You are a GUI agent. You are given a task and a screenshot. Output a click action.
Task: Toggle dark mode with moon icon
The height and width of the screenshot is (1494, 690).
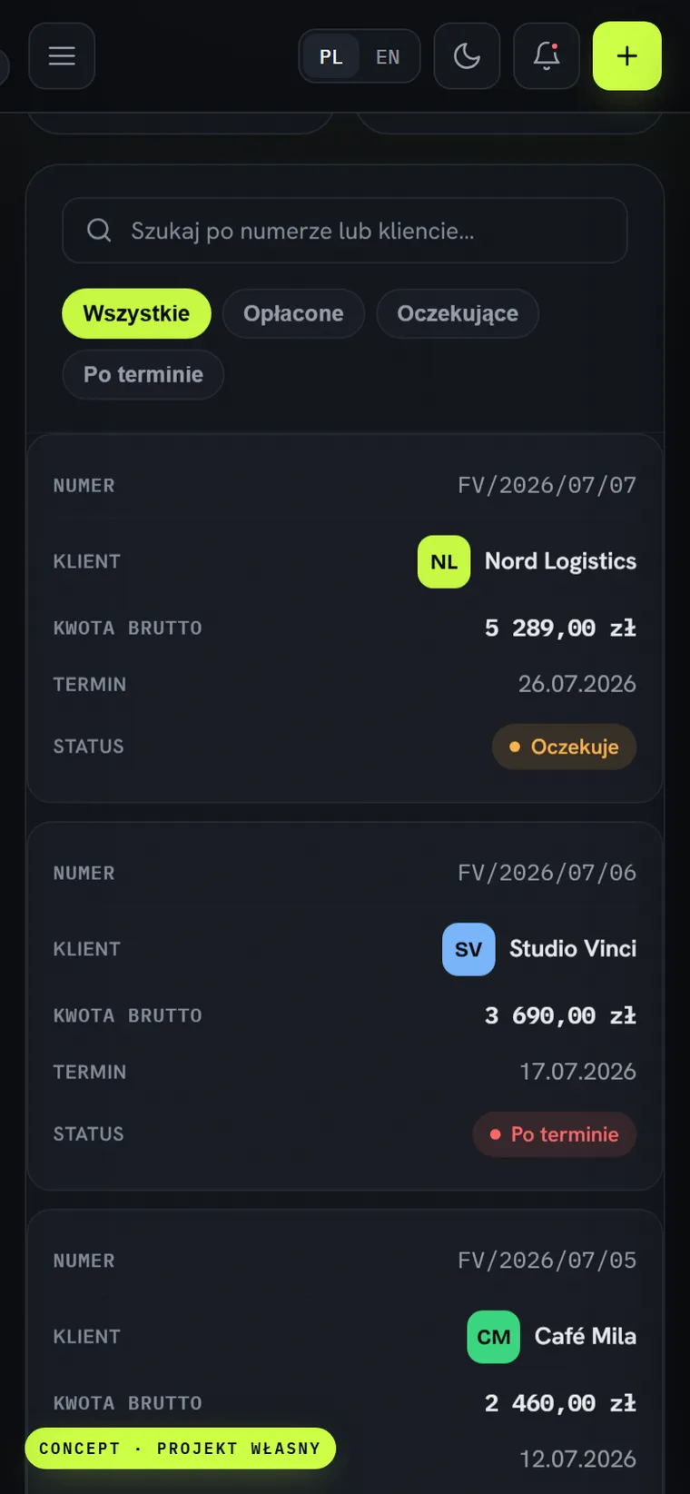467,56
